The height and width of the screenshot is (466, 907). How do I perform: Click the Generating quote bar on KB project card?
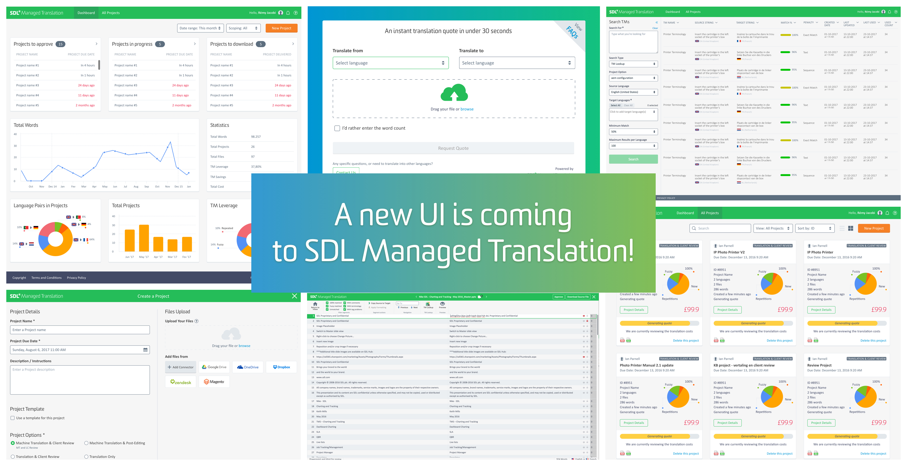coord(753,436)
